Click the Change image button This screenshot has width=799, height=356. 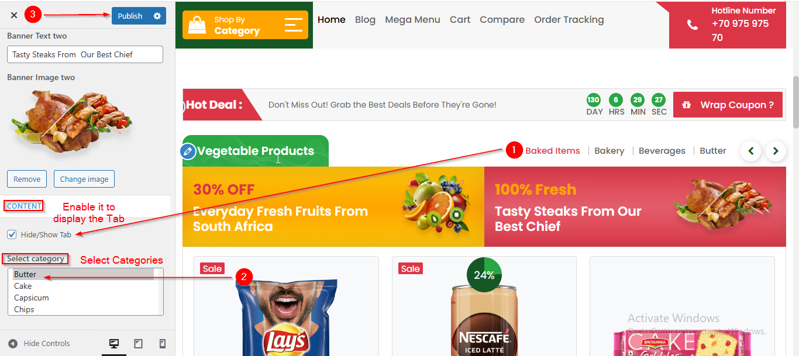tap(84, 179)
